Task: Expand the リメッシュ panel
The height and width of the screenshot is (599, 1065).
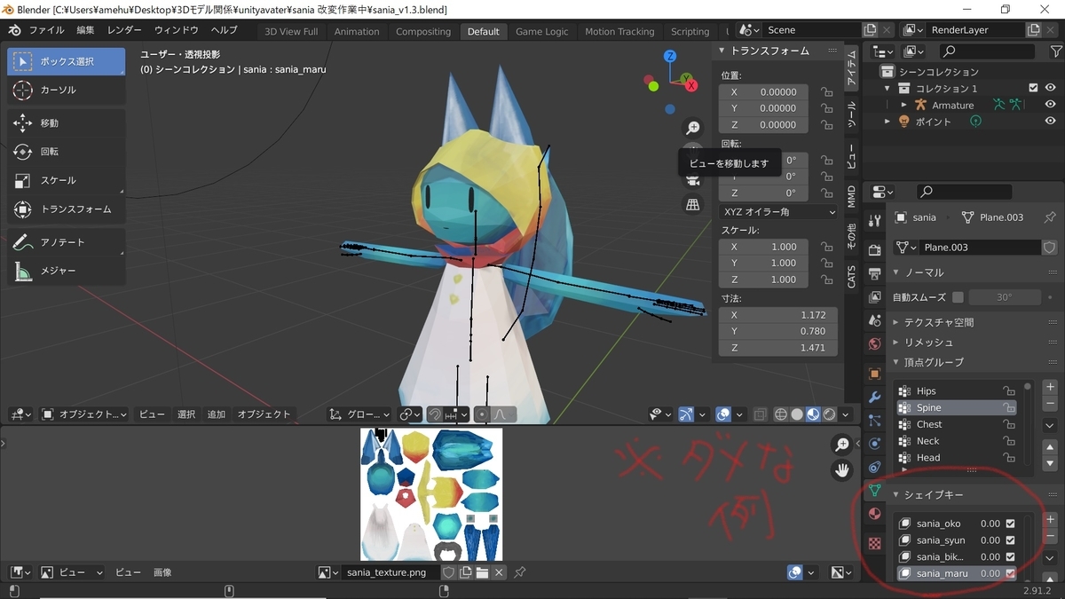Action: (895, 343)
